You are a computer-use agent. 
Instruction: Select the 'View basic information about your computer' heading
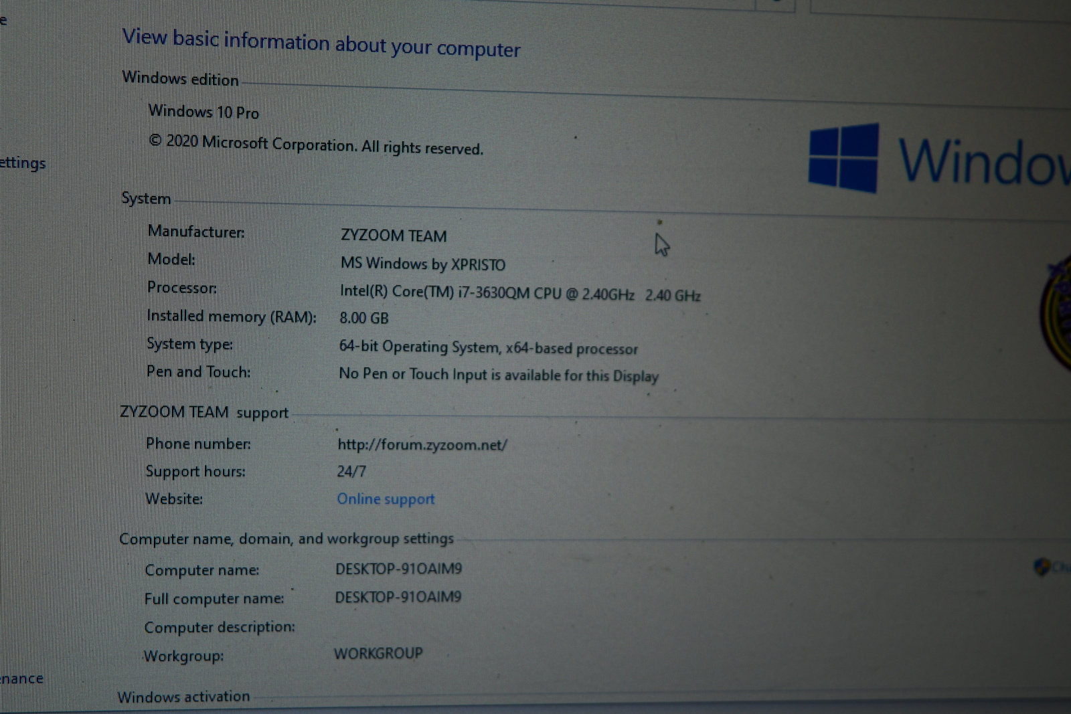pyautogui.click(x=321, y=43)
